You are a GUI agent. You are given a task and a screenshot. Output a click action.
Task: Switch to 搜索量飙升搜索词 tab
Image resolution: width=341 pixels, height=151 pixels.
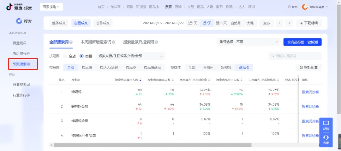pos(138,42)
